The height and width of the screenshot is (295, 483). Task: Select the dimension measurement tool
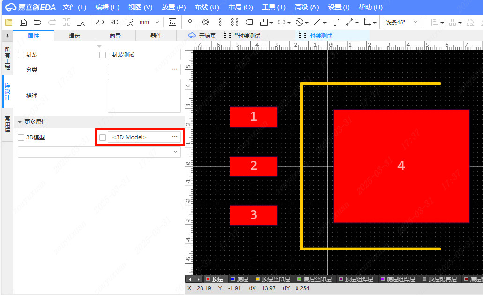pos(349,22)
